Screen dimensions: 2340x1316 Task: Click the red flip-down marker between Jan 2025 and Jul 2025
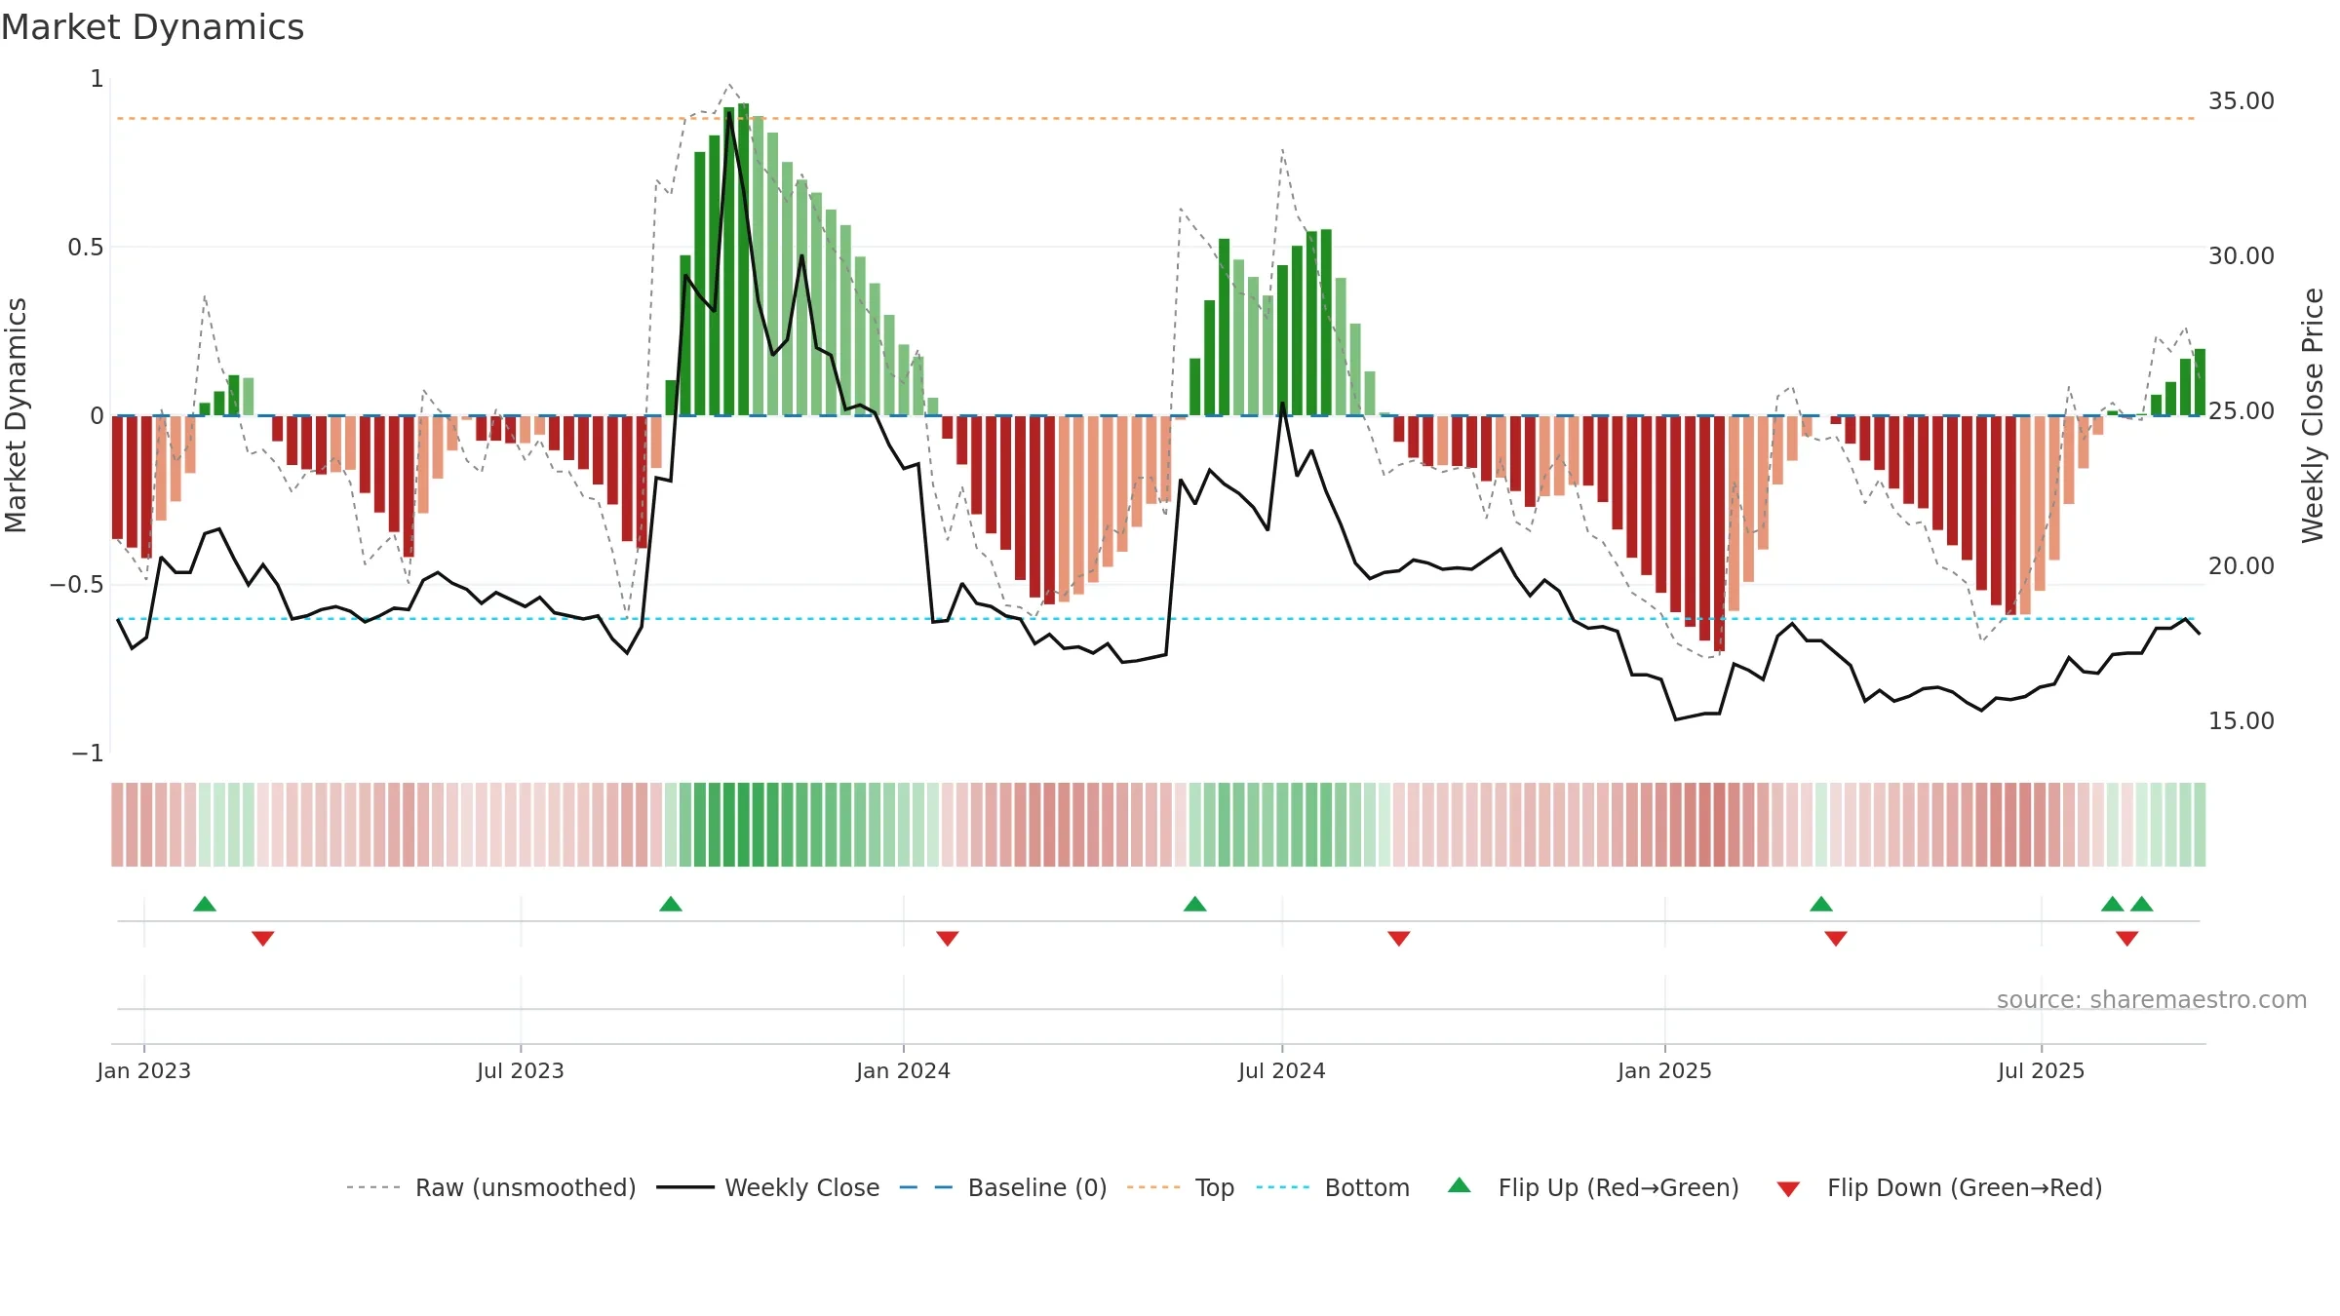click(x=1836, y=938)
